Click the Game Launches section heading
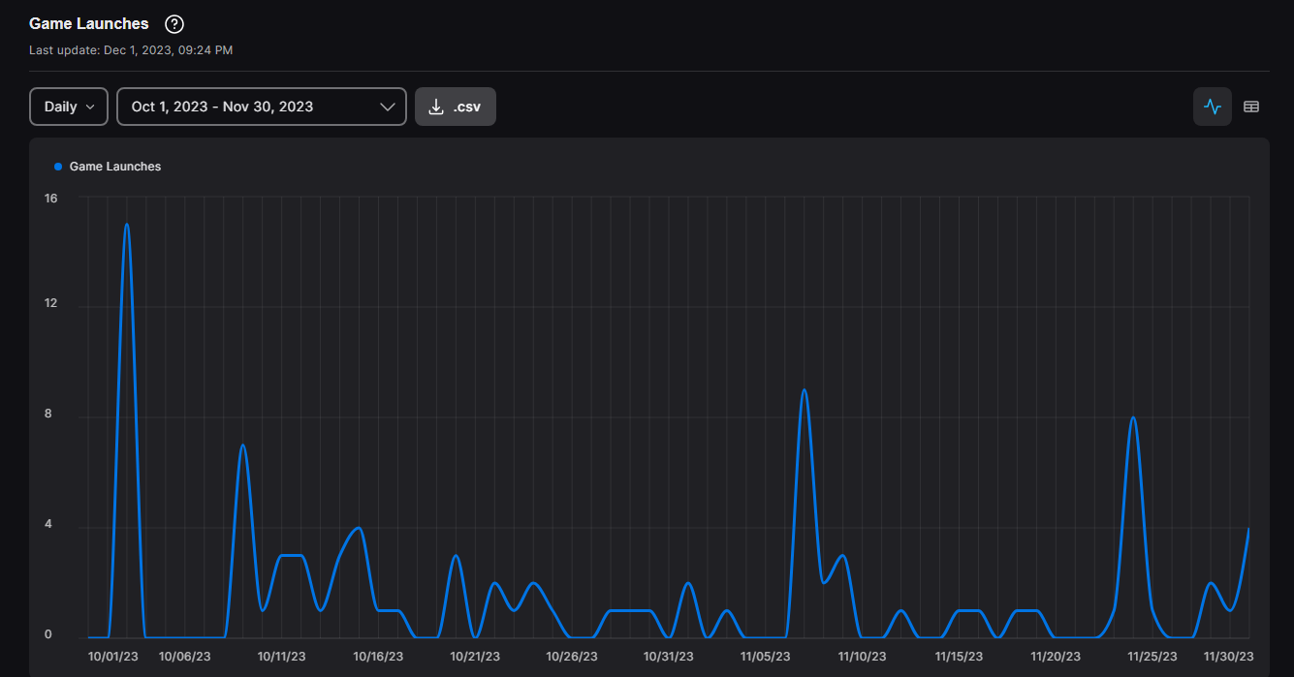The width and height of the screenshot is (1294, 677). (x=89, y=23)
